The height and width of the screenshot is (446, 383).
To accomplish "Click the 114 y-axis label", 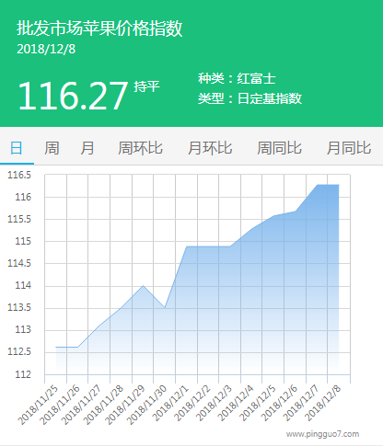I will click(23, 285).
